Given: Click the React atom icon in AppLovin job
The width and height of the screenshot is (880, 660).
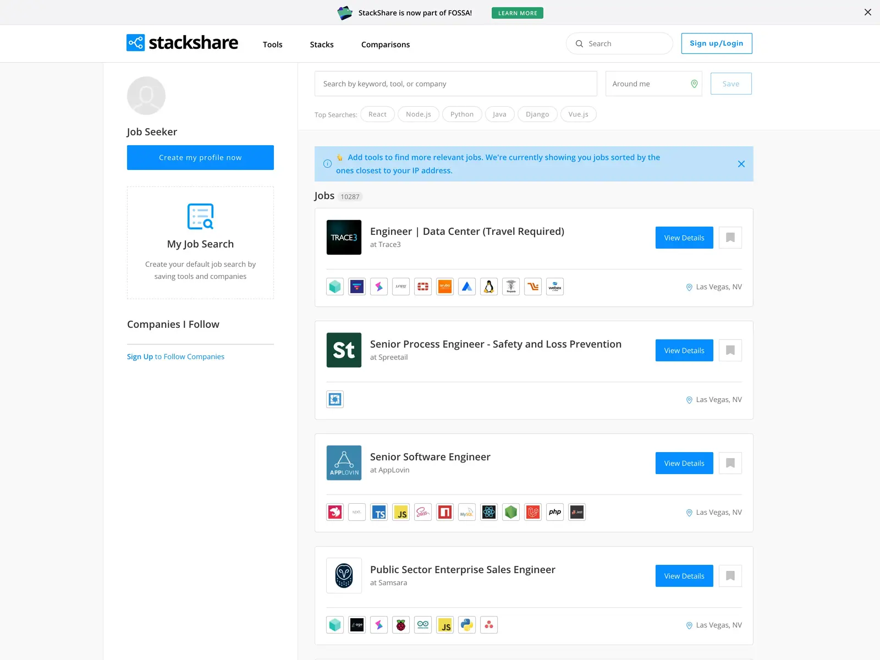Looking at the screenshot, I should tap(489, 512).
